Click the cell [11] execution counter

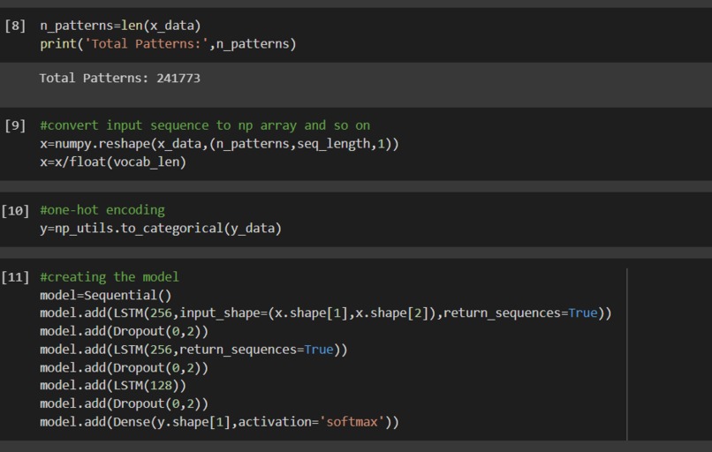pos(15,277)
